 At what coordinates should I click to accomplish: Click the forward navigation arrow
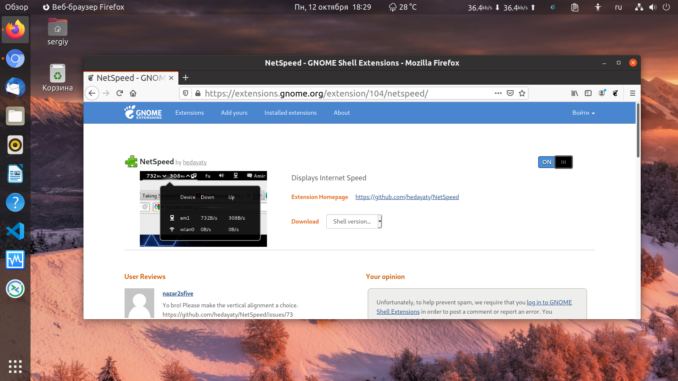click(x=106, y=93)
